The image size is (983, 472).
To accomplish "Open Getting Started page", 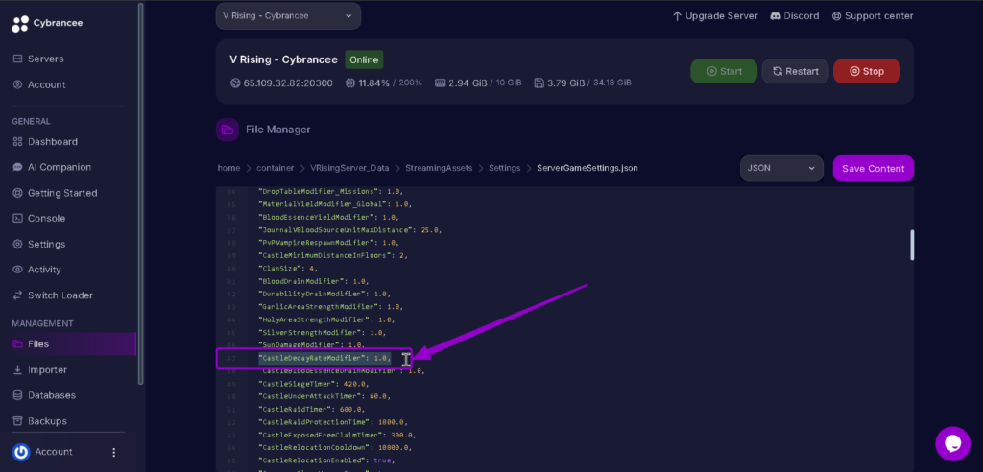I will click(55, 193).
